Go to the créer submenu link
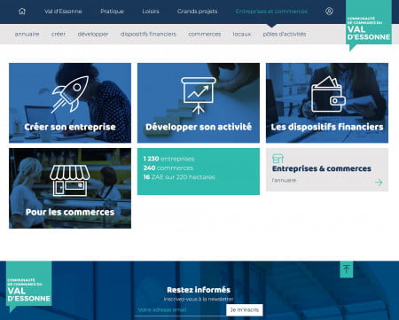 click(59, 34)
